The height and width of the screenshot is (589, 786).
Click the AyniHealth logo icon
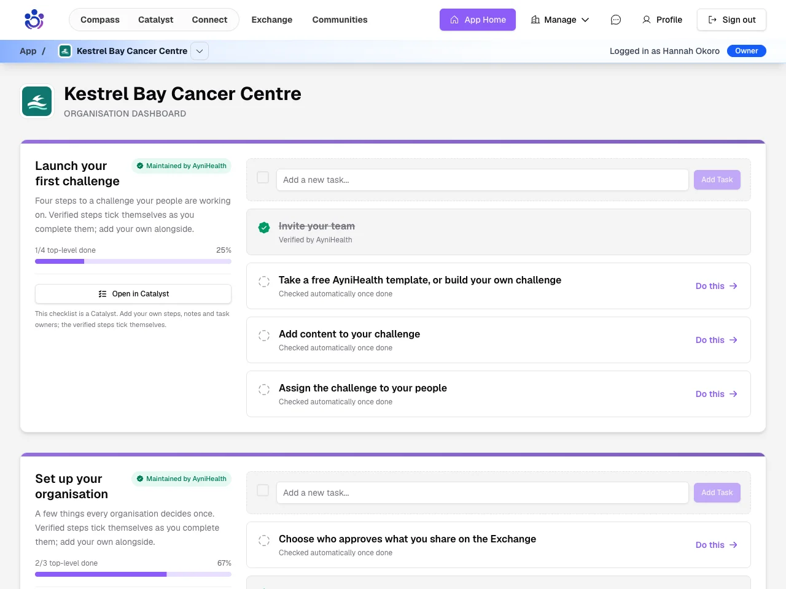(x=34, y=20)
